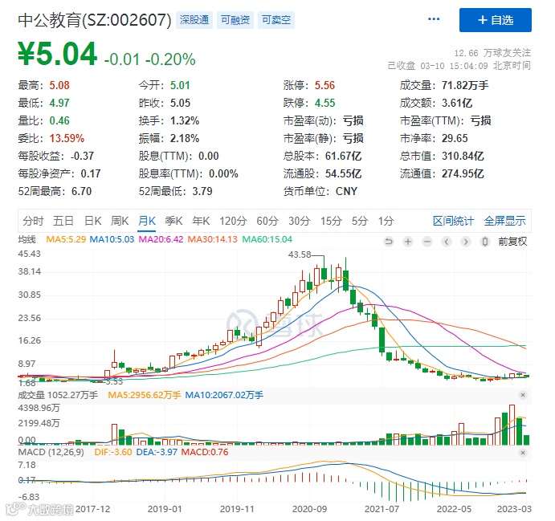Click the stock name 中公教育(SZ:002607)
This screenshot has width=555, height=521.
click(95, 20)
